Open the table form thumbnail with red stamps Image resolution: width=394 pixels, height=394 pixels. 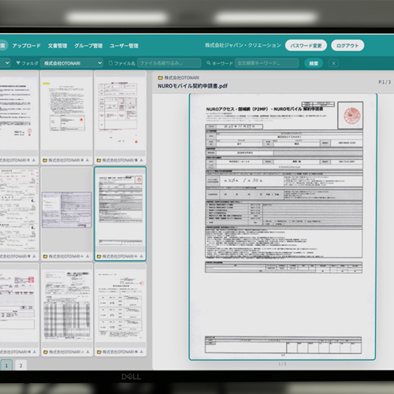click(121, 113)
